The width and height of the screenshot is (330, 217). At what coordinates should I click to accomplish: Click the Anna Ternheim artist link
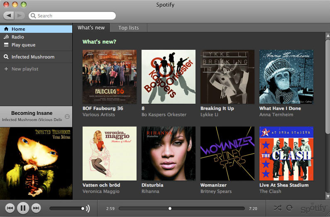[x=276, y=115]
